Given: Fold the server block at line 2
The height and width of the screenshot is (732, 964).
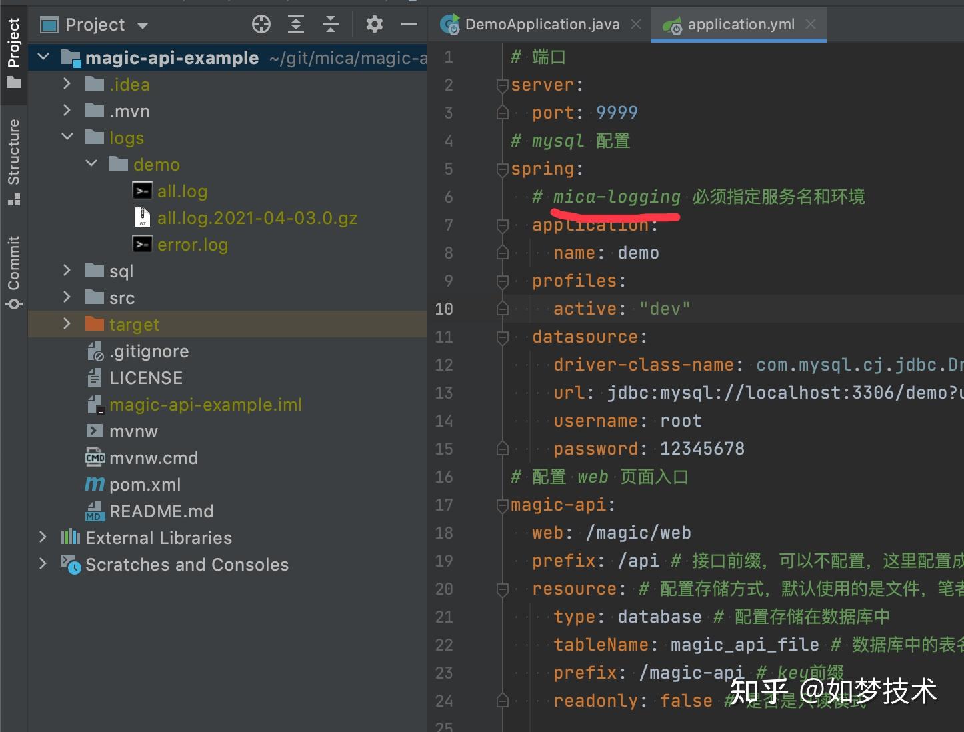Looking at the screenshot, I should pos(503,85).
